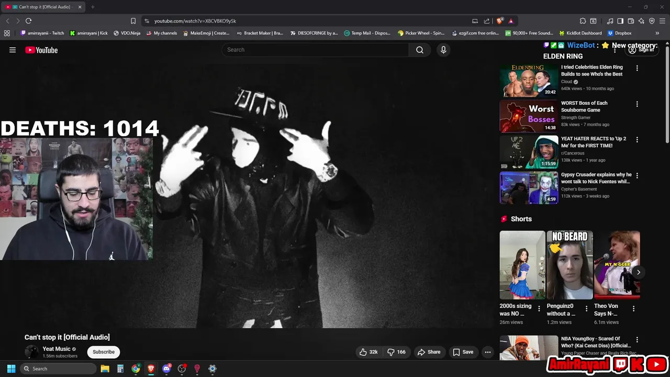Screen dimensions: 670x377
Task: Open options for WORST Boss Soulsborne video
Action: coord(637,104)
